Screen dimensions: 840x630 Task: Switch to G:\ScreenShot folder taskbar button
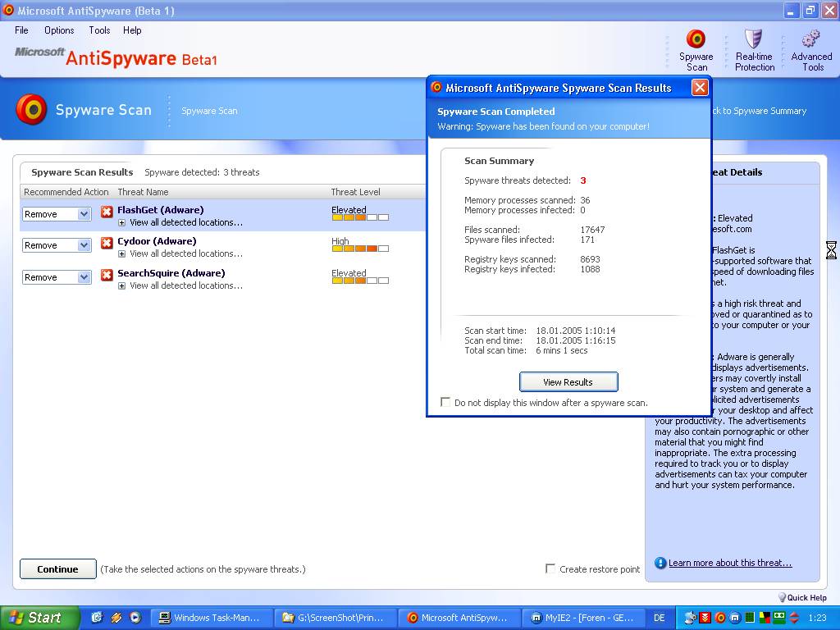coord(335,618)
